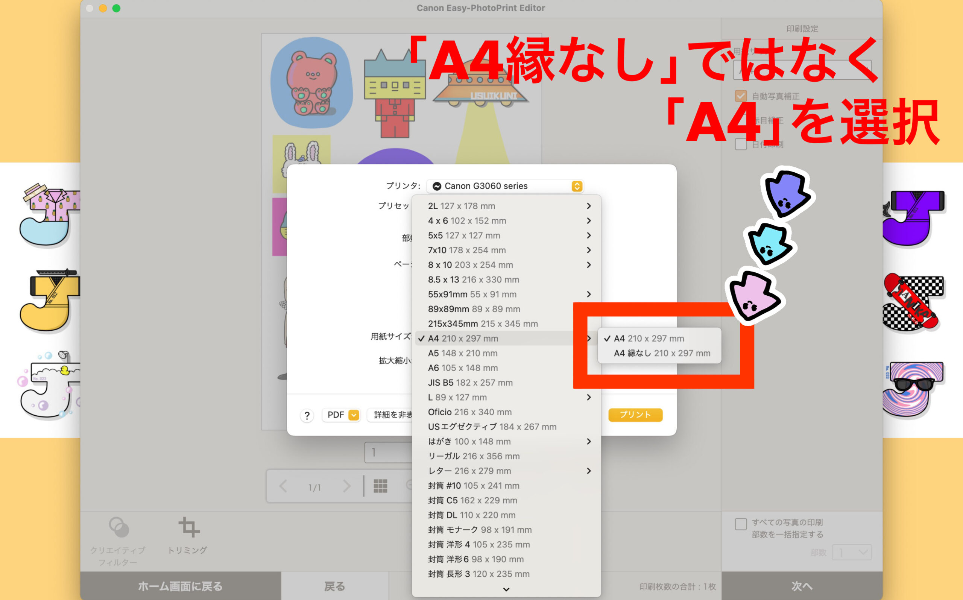963x600 pixels.
Task: Select A4 210 x 297 mm in submenu
Action: pyautogui.click(x=659, y=339)
